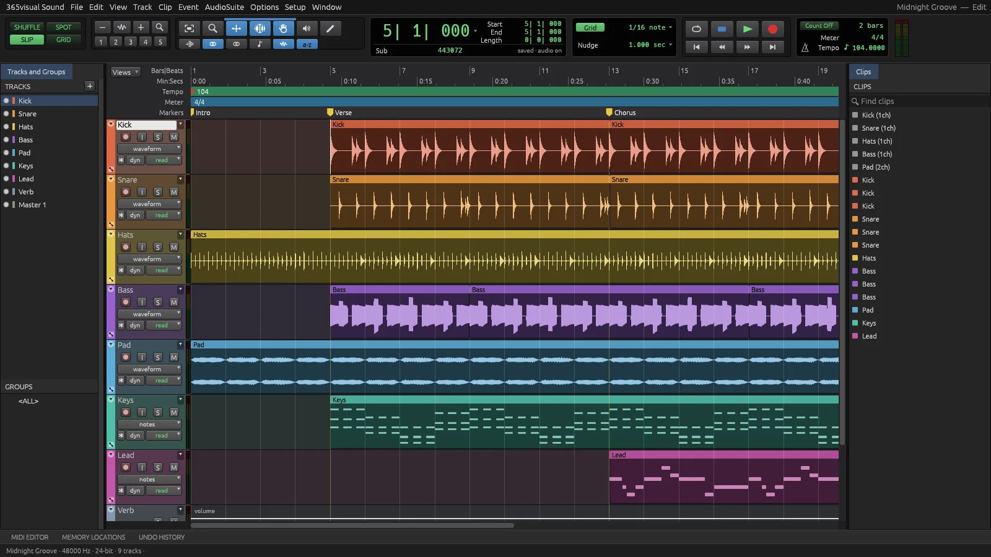Stop playback with the blue stop button
Screen dimensions: 991x557
point(722,29)
